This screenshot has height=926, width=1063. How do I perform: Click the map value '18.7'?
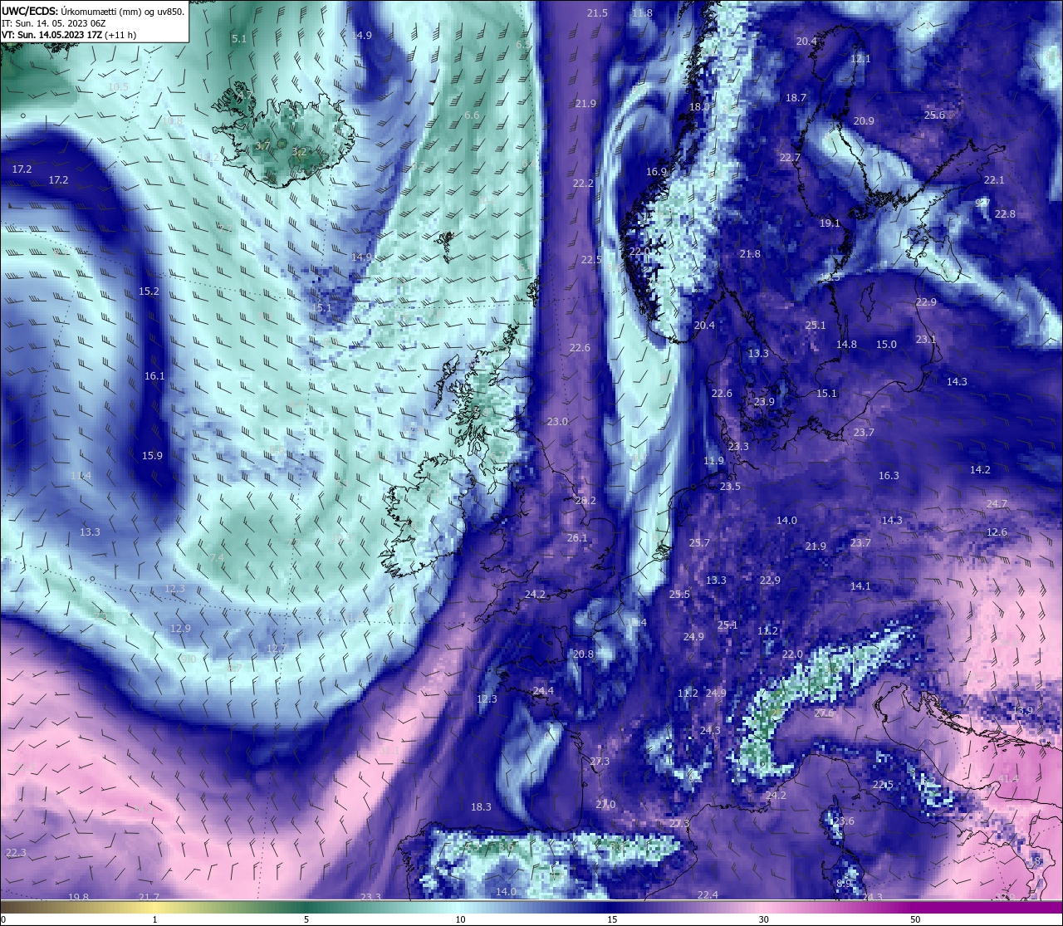click(796, 98)
